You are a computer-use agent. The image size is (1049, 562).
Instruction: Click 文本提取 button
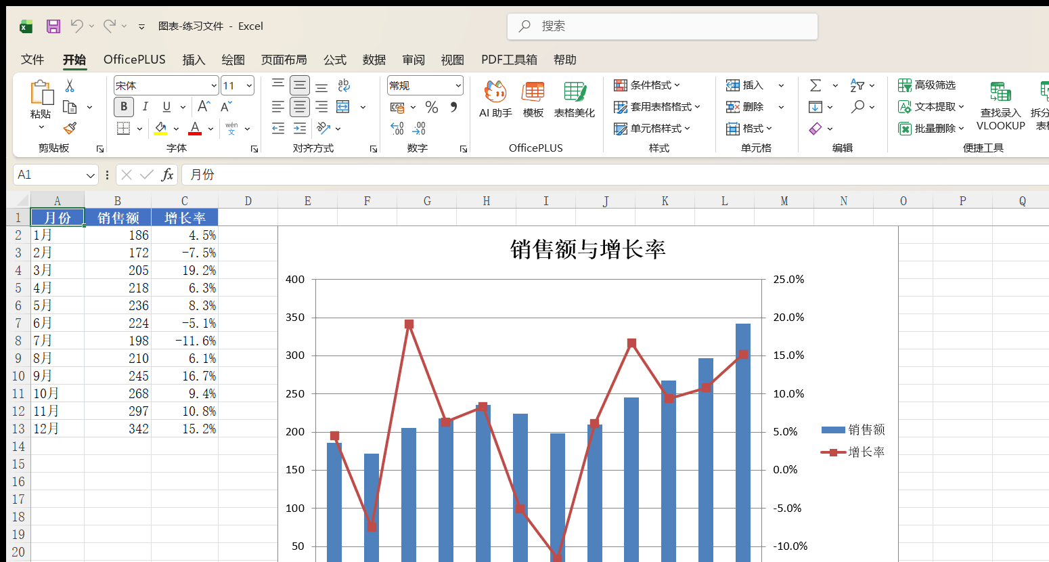pos(931,107)
